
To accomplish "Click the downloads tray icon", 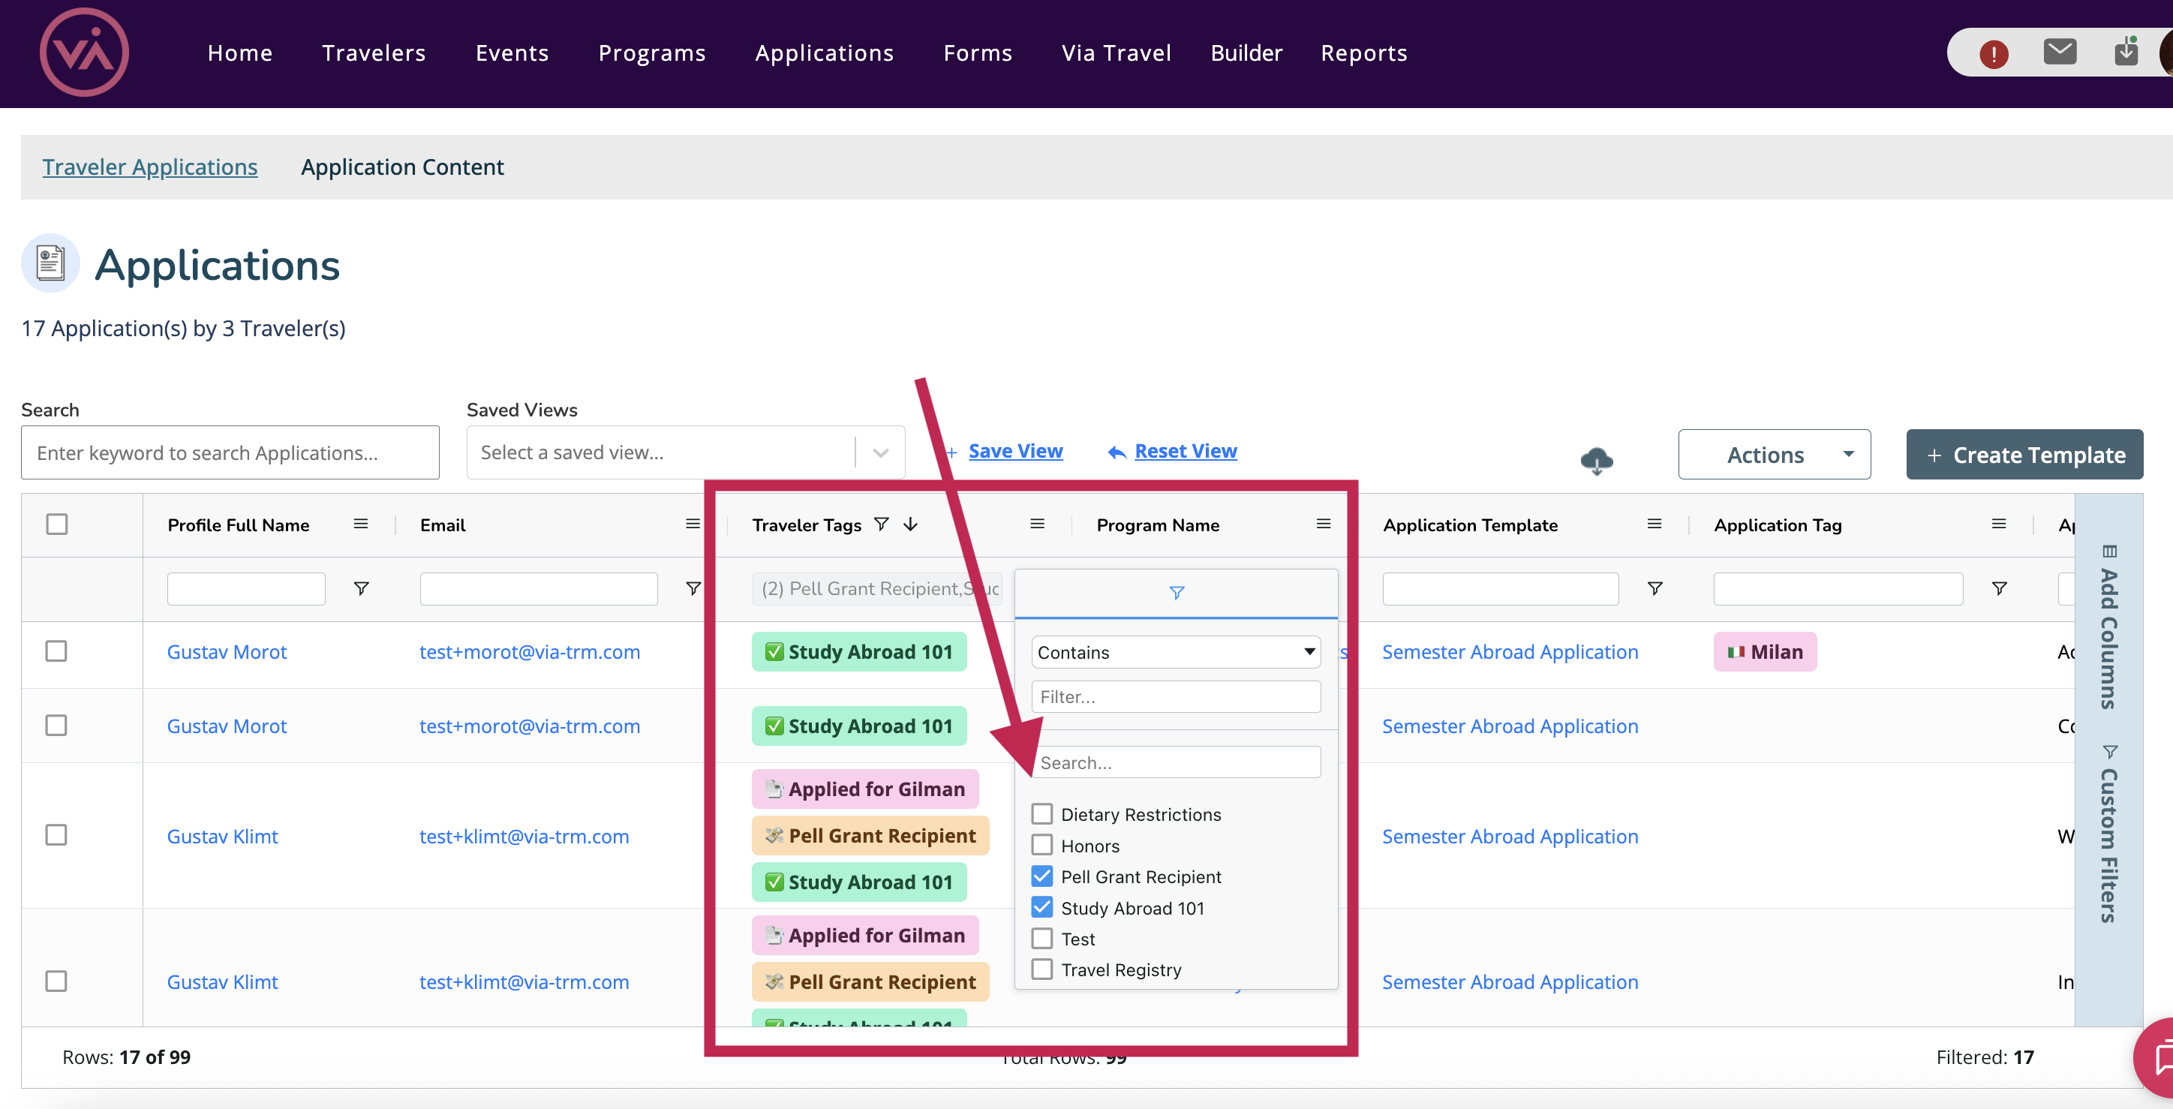I will tap(2126, 53).
